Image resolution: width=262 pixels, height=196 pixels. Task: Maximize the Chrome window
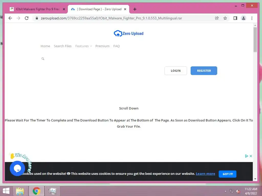point(243,6)
